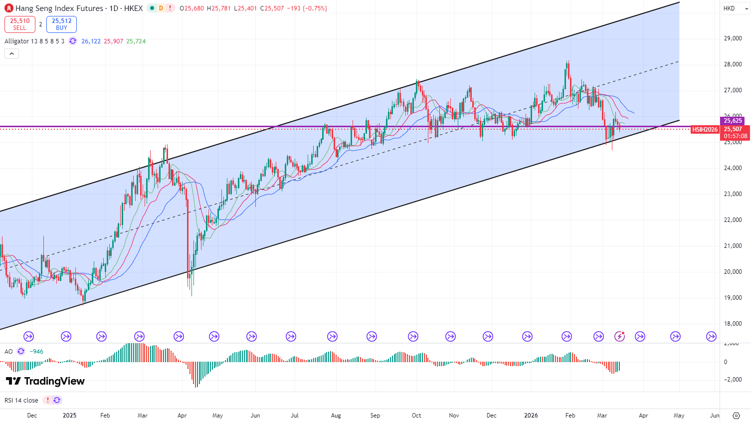Select the AO indicator label
The width and height of the screenshot is (751, 422).
8,352
